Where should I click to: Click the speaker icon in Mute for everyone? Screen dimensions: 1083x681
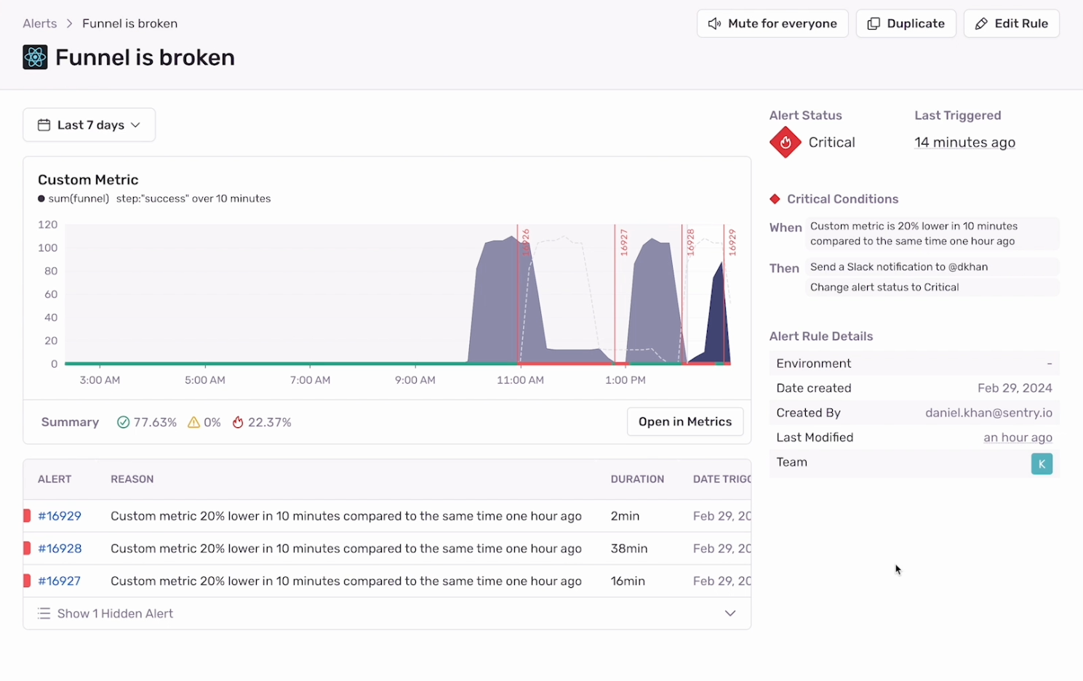[715, 24]
